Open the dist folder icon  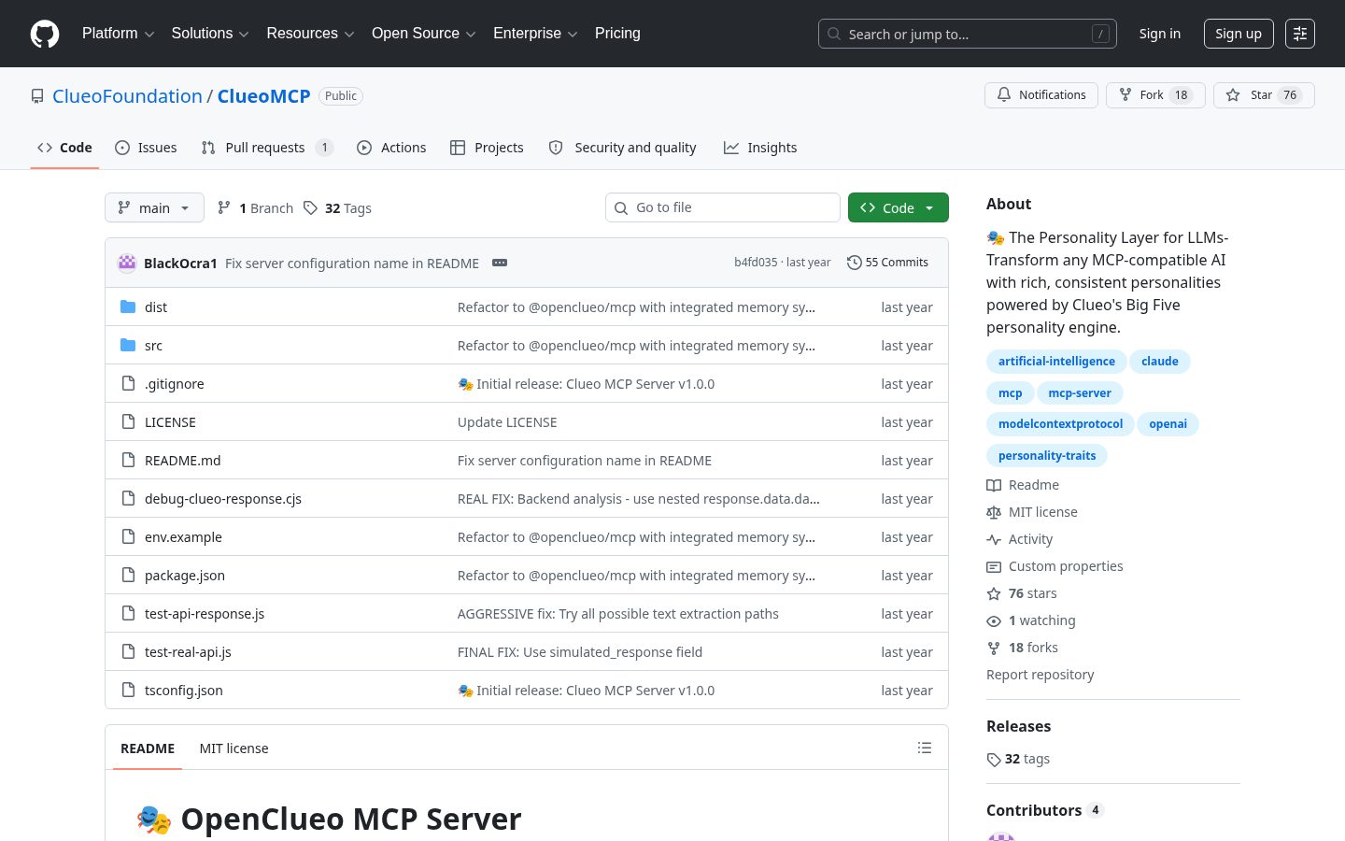point(128,307)
